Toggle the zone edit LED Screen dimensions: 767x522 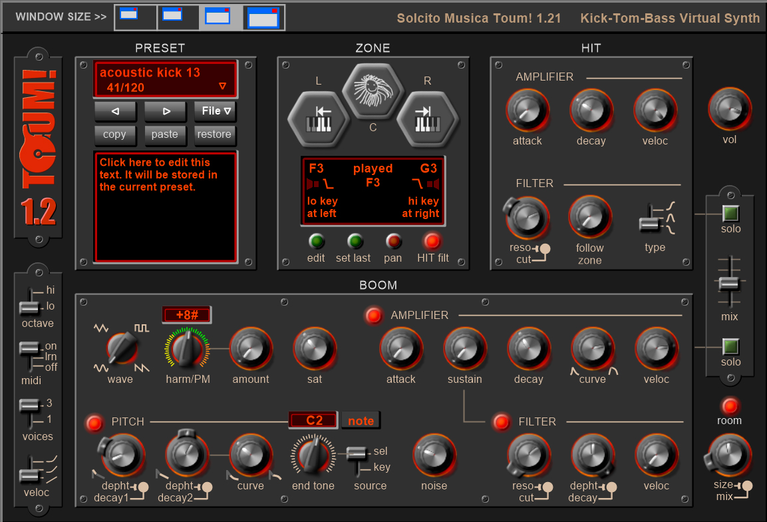tap(317, 241)
